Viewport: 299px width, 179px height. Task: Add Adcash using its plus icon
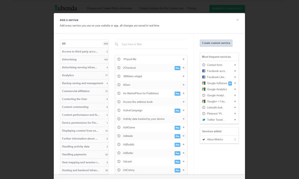click(183, 161)
